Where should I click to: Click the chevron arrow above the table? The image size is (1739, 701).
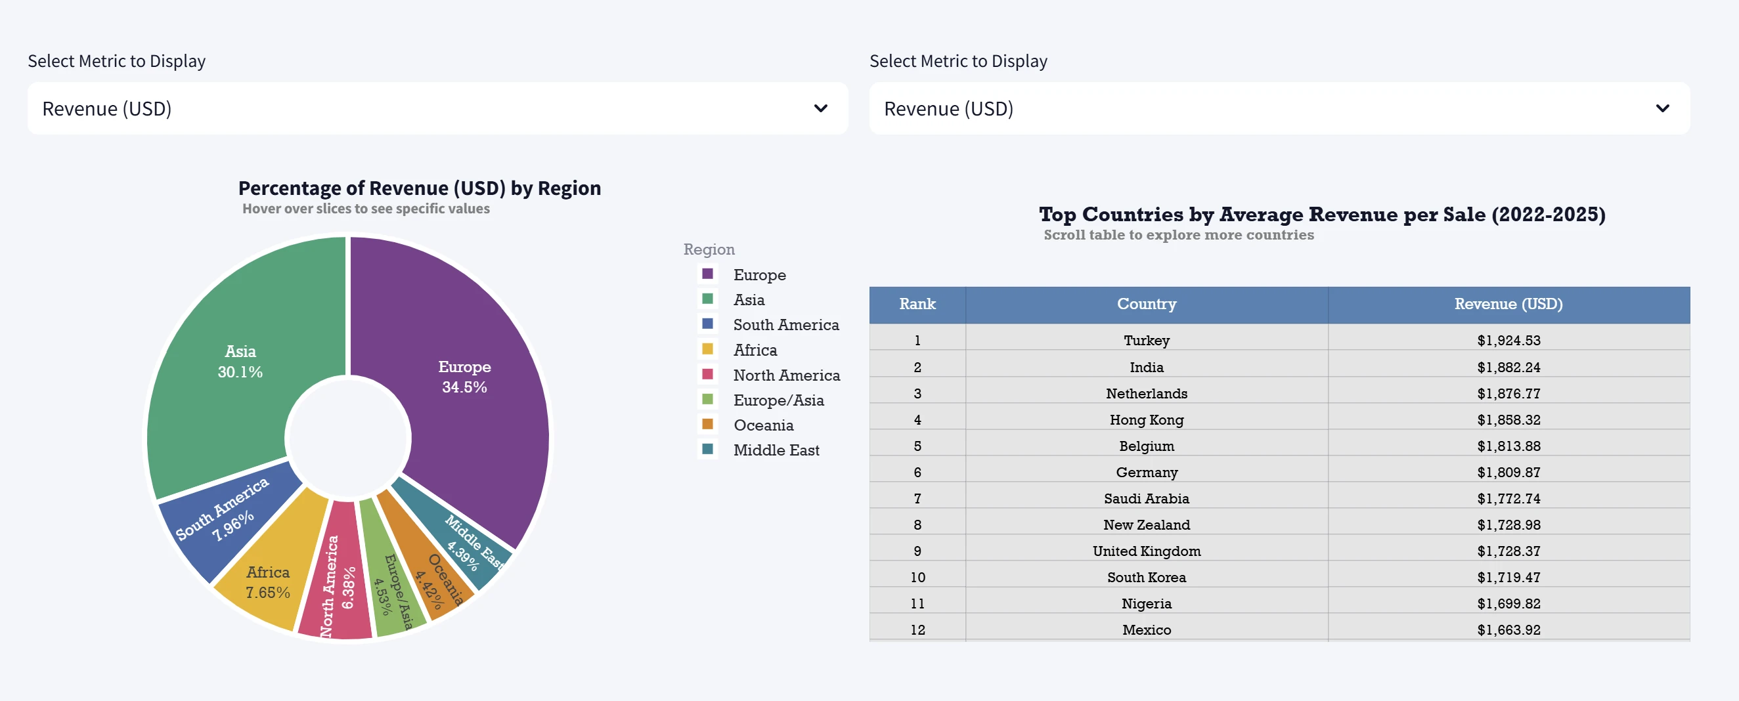pos(1662,108)
